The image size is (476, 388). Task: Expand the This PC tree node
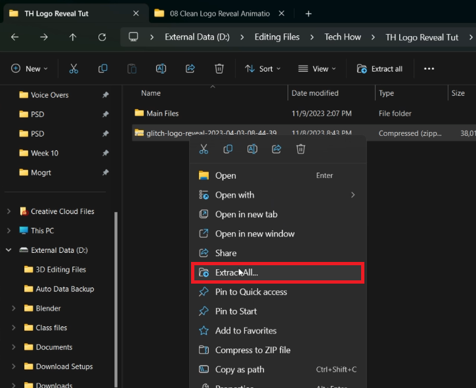pos(9,230)
